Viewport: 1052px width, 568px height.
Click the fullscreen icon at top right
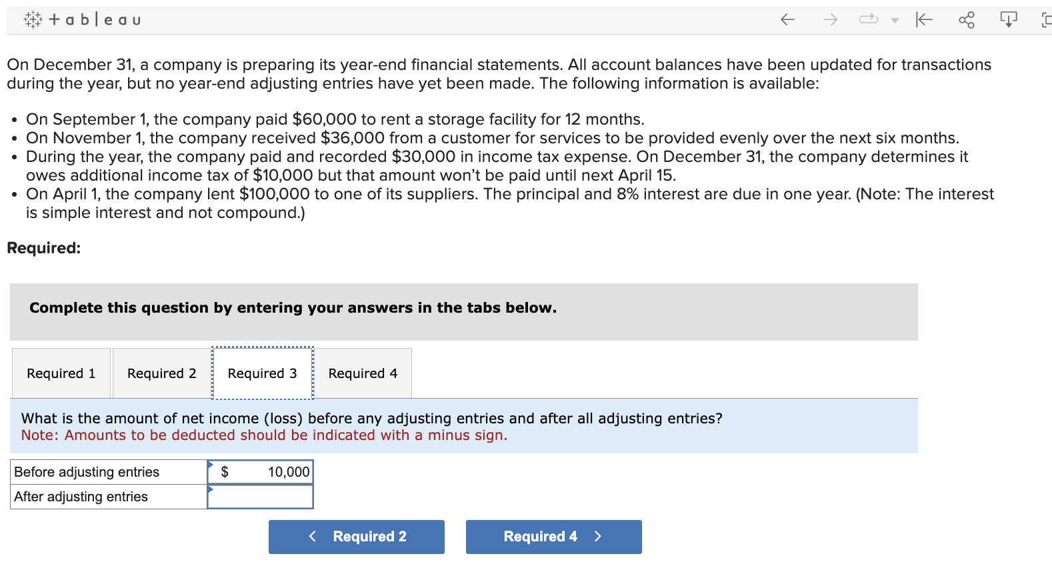coord(1047,19)
